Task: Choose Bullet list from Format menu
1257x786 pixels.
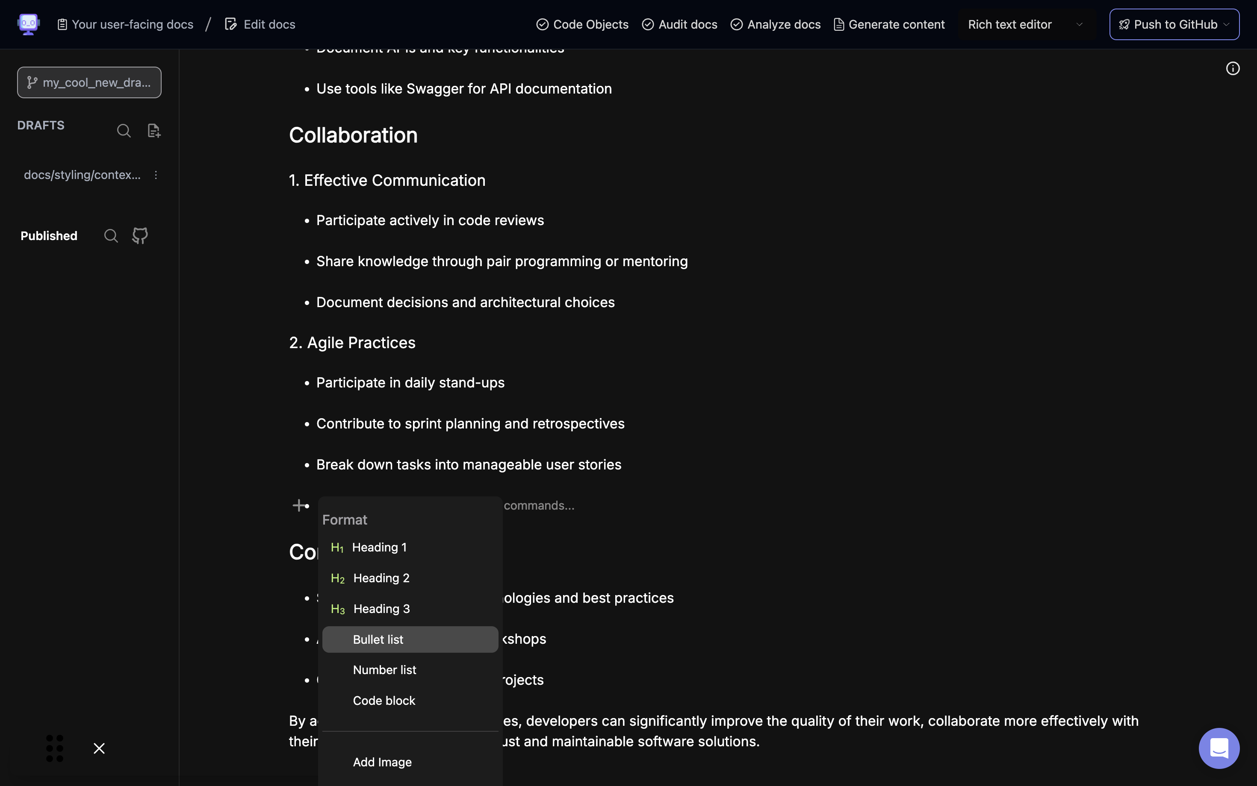Action: click(378, 639)
